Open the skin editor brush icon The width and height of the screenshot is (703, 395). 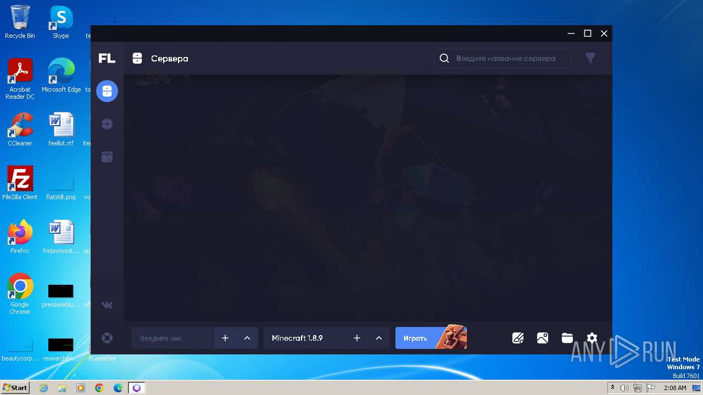click(x=518, y=338)
